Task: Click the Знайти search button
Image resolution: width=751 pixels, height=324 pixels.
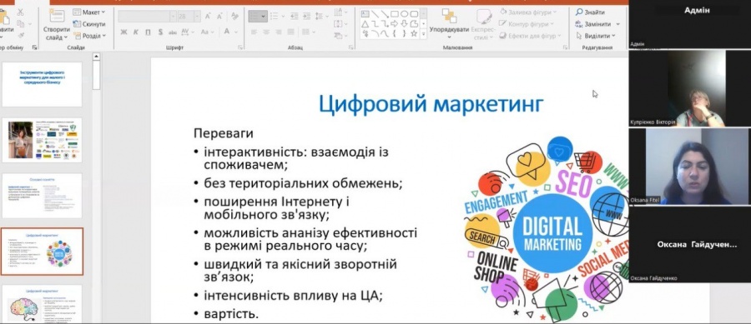Action: coord(590,12)
